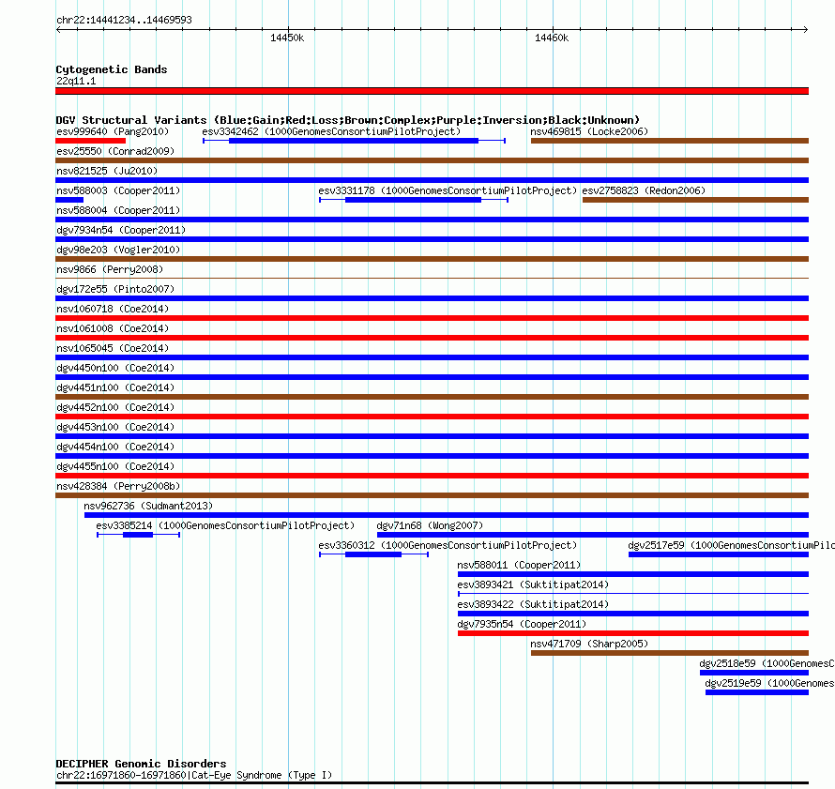This screenshot has height=789, width=835.
Task: Open nsv821525 (Ju2010) variant details
Action: point(107,171)
